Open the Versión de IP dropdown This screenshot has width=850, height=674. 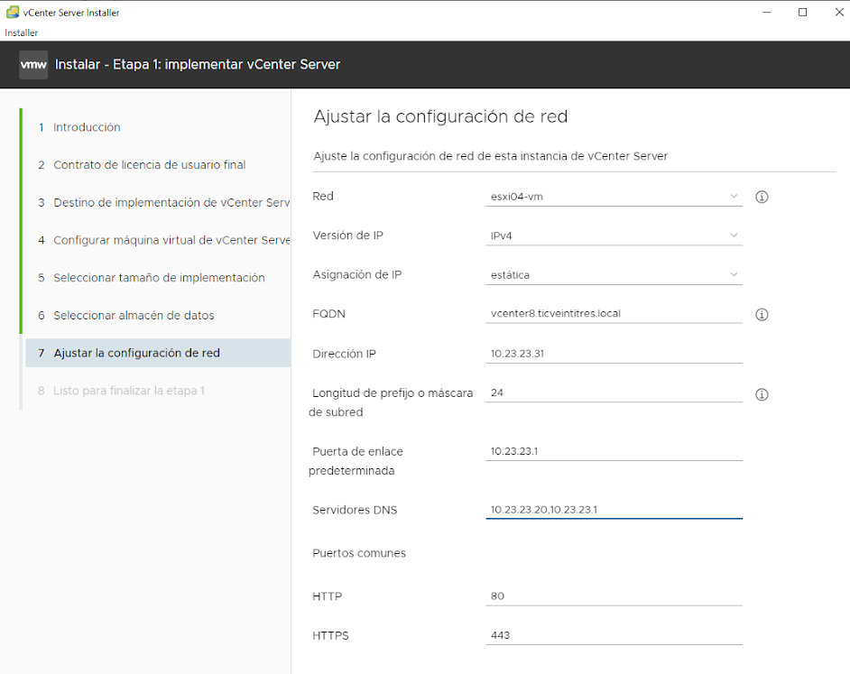point(614,235)
